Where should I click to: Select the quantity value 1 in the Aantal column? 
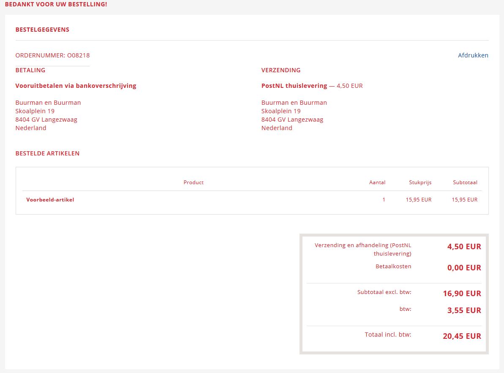point(384,199)
